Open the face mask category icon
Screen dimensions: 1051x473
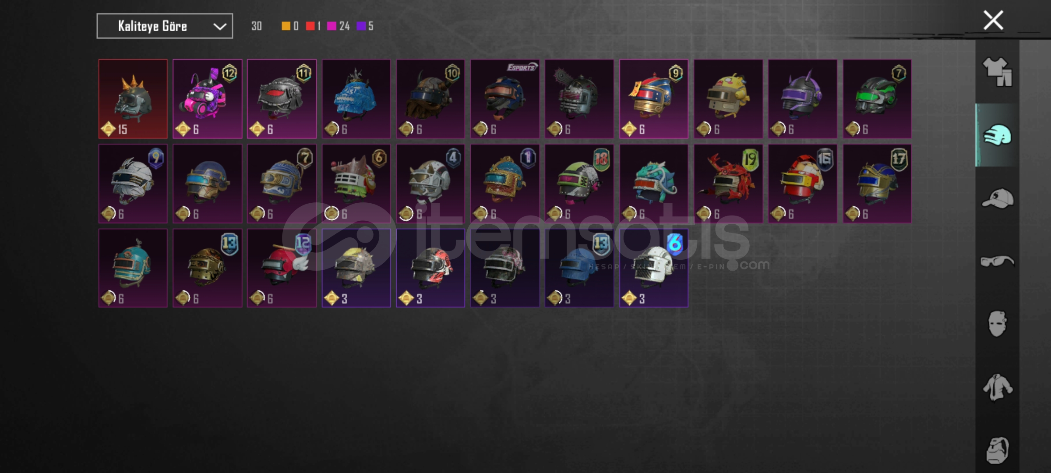[997, 324]
